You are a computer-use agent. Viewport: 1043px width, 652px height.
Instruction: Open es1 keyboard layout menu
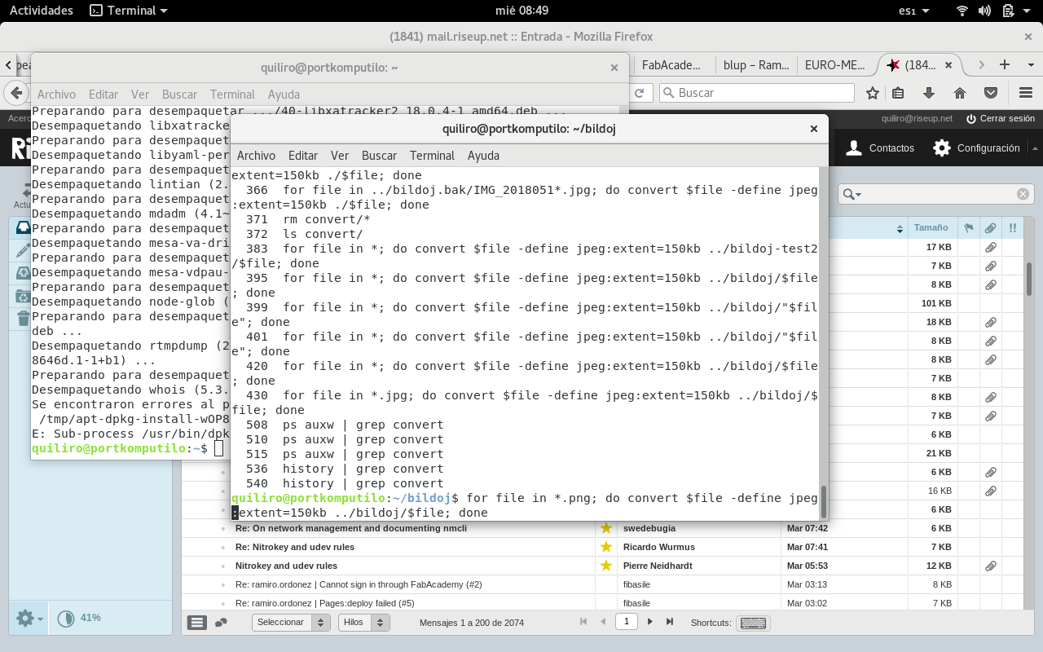tap(912, 11)
